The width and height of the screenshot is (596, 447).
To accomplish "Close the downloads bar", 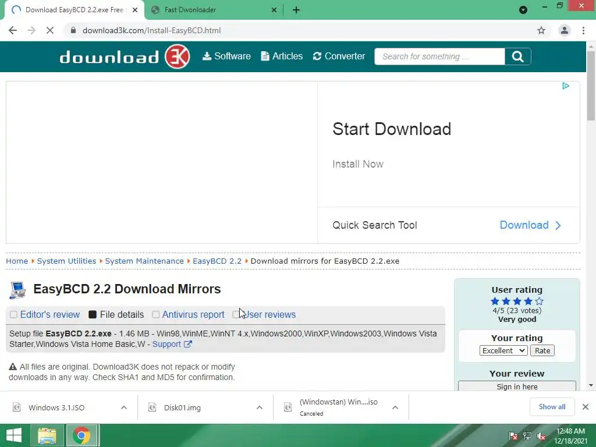I will click(x=586, y=407).
